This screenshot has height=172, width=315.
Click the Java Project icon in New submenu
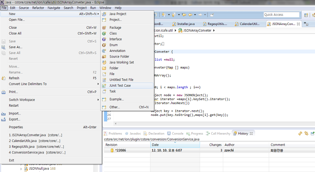click(x=104, y=14)
